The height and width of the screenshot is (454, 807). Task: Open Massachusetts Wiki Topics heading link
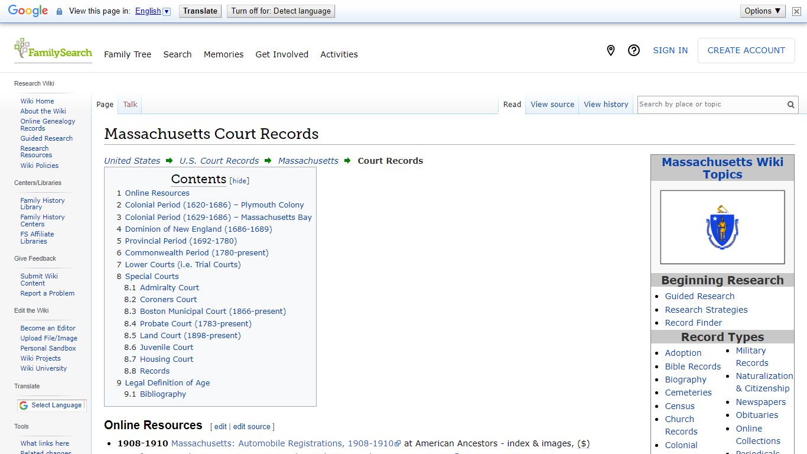[x=723, y=168]
